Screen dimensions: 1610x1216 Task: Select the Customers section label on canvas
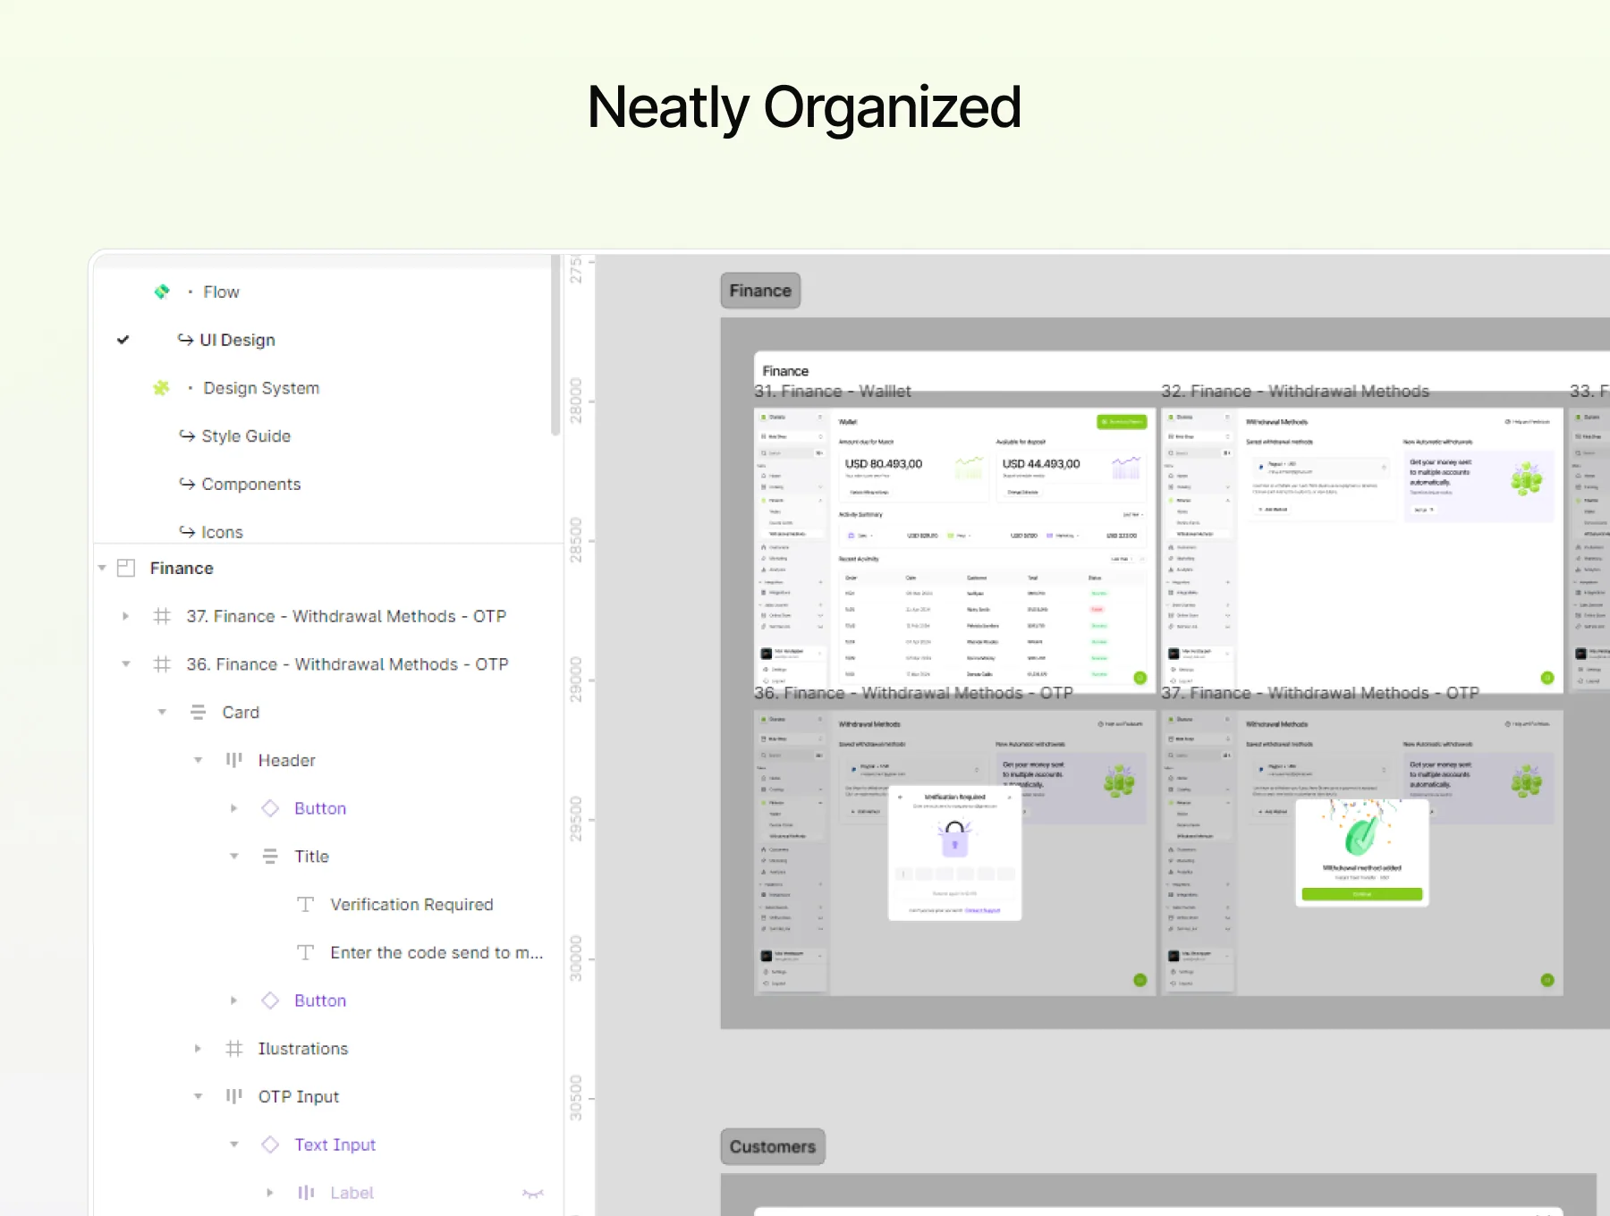(773, 1146)
